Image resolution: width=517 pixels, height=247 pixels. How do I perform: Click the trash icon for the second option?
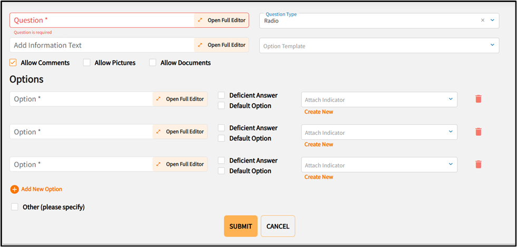(x=478, y=132)
